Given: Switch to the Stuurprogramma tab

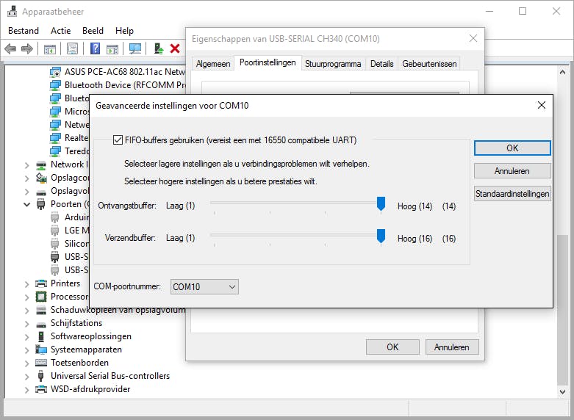Looking at the screenshot, I should click(x=333, y=64).
